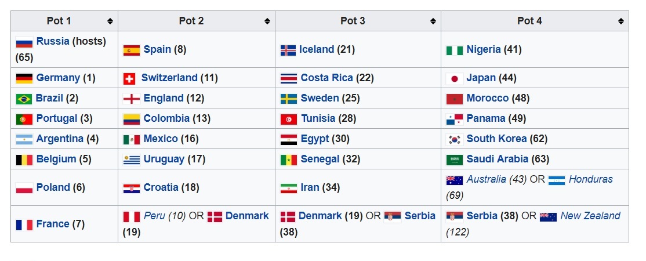The height and width of the screenshot is (261, 646).
Task: Click the Brazil flag icon
Action: click(24, 99)
